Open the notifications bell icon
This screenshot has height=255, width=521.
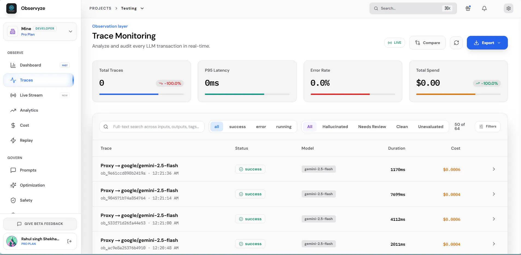(x=484, y=8)
